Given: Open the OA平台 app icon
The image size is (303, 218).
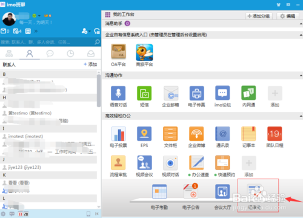Looking at the screenshot, I should [x=118, y=52].
